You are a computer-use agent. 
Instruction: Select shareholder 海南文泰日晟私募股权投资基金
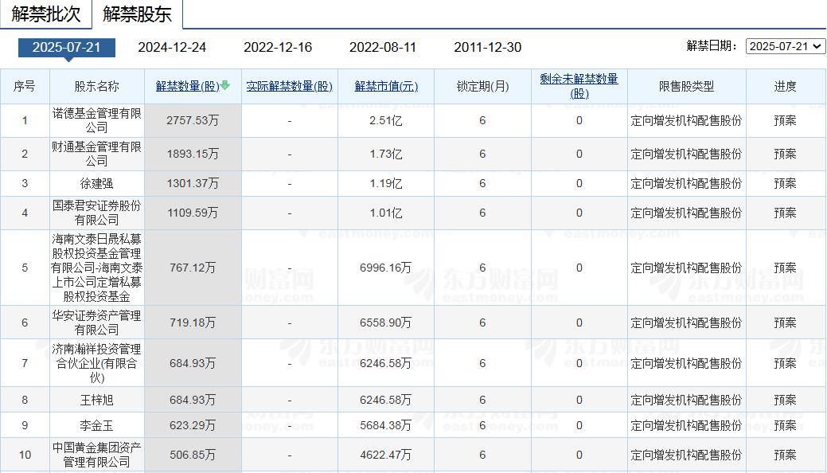pos(97,268)
